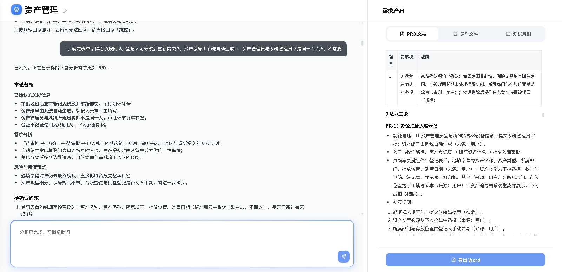Click the PRD document icon in tab

402,34
